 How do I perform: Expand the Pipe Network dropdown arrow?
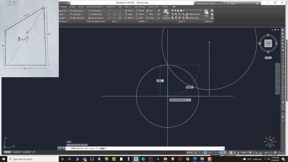click(x=85, y=18)
